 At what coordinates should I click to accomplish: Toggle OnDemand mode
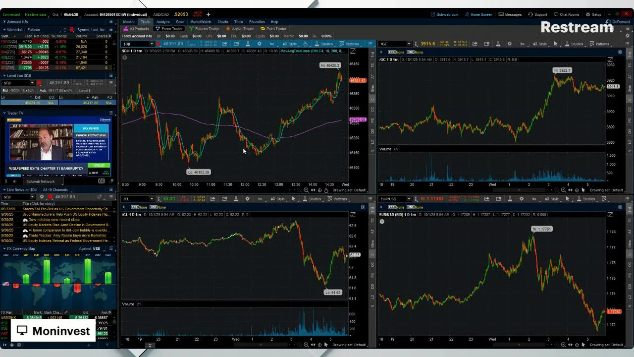pos(619,22)
